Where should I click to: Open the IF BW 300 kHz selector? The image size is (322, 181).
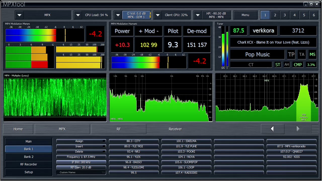point(81,162)
